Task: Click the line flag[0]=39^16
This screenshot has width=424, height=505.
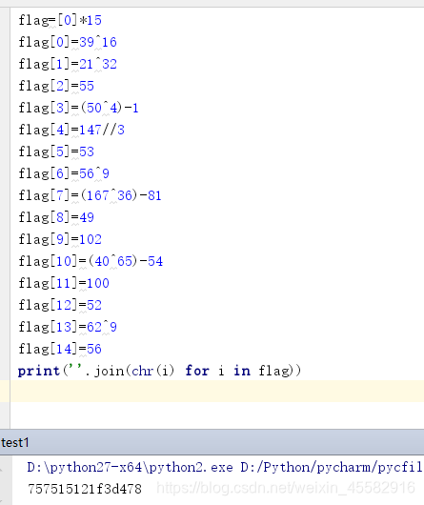Action: click(x=68, y=43)
